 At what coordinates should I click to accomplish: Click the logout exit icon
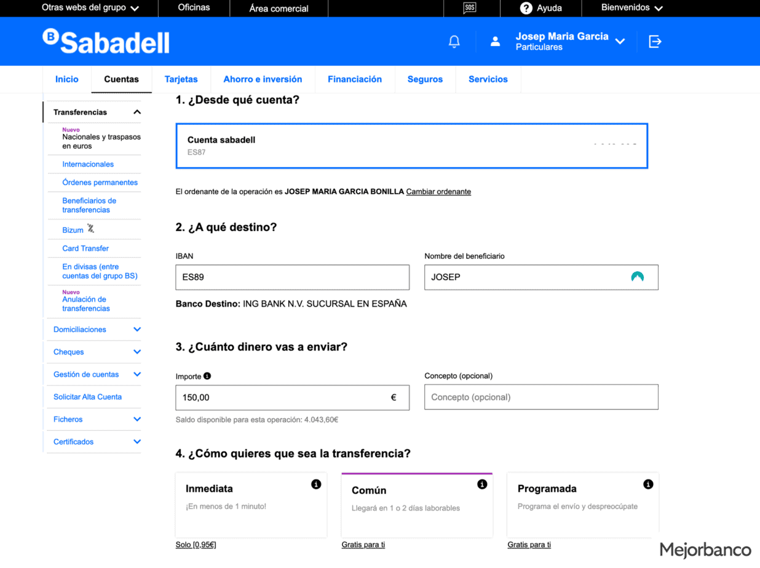pyautogui.click(x=655, y=42)
